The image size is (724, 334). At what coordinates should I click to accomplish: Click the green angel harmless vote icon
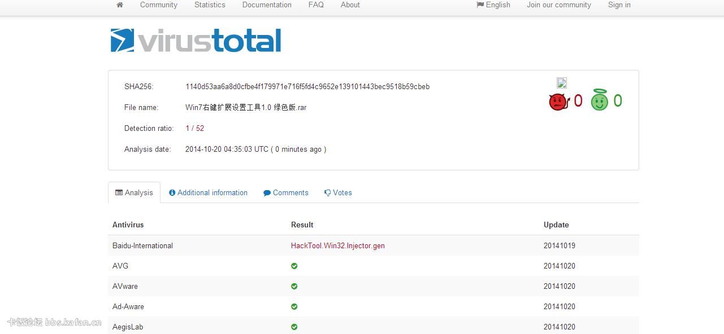pos(599,100)
